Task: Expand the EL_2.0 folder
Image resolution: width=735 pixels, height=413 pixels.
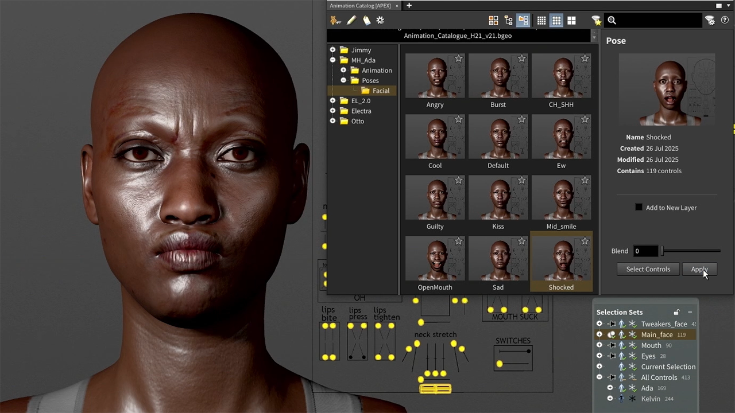Action: (x=332, y=101)
